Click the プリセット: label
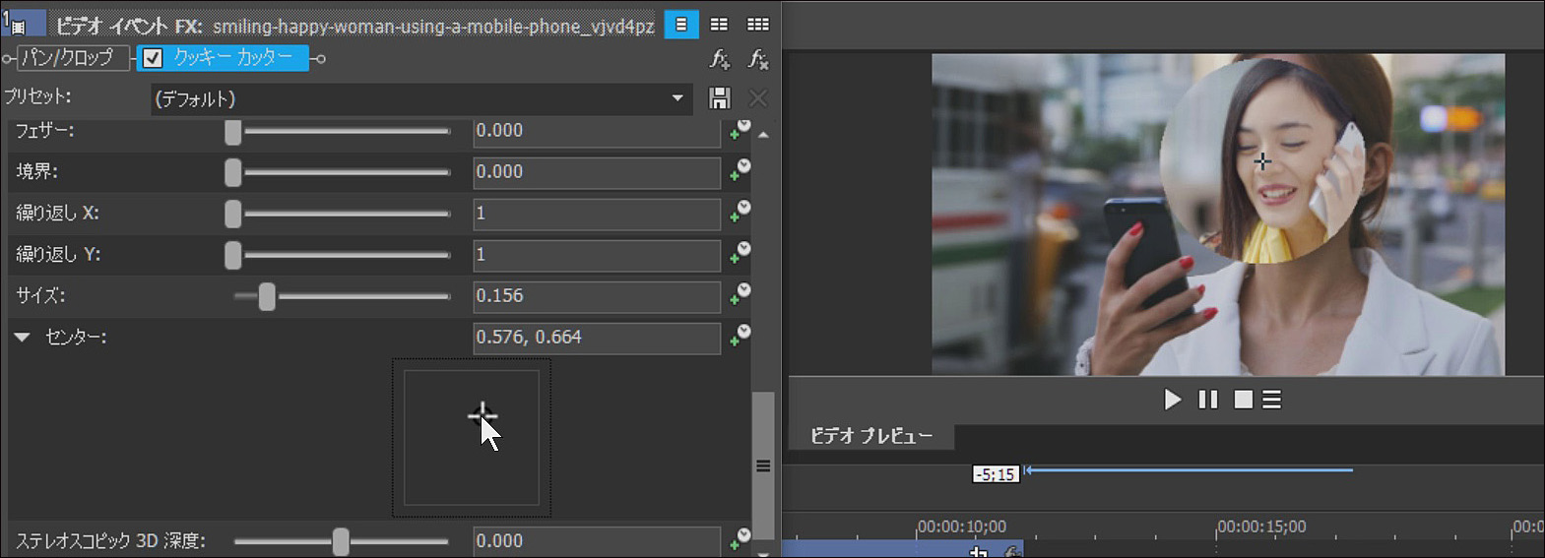1545x558 pixels. pyautogui.click(x=37, y=96)
